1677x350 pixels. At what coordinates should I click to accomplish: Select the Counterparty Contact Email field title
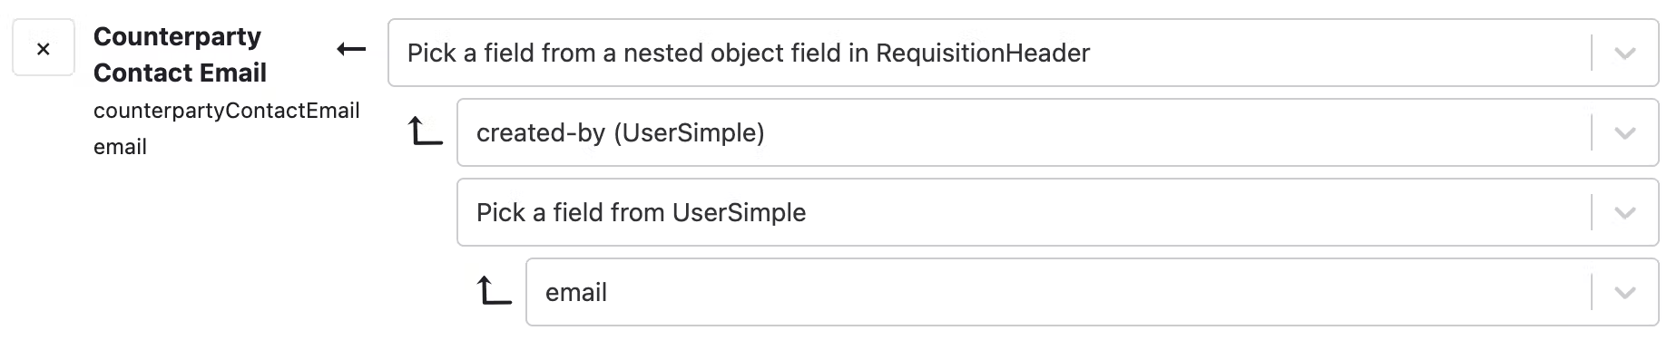tap(180, 54)
